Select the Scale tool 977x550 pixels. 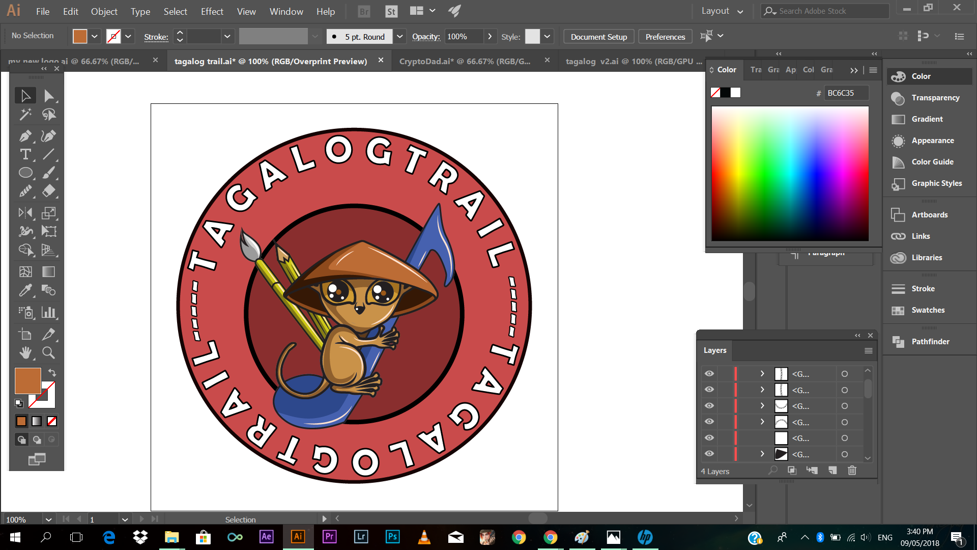pos(48,213)
